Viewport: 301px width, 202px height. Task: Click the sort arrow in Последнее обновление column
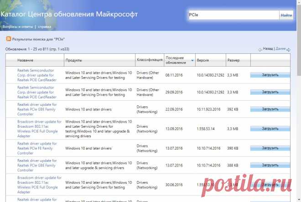192,61
